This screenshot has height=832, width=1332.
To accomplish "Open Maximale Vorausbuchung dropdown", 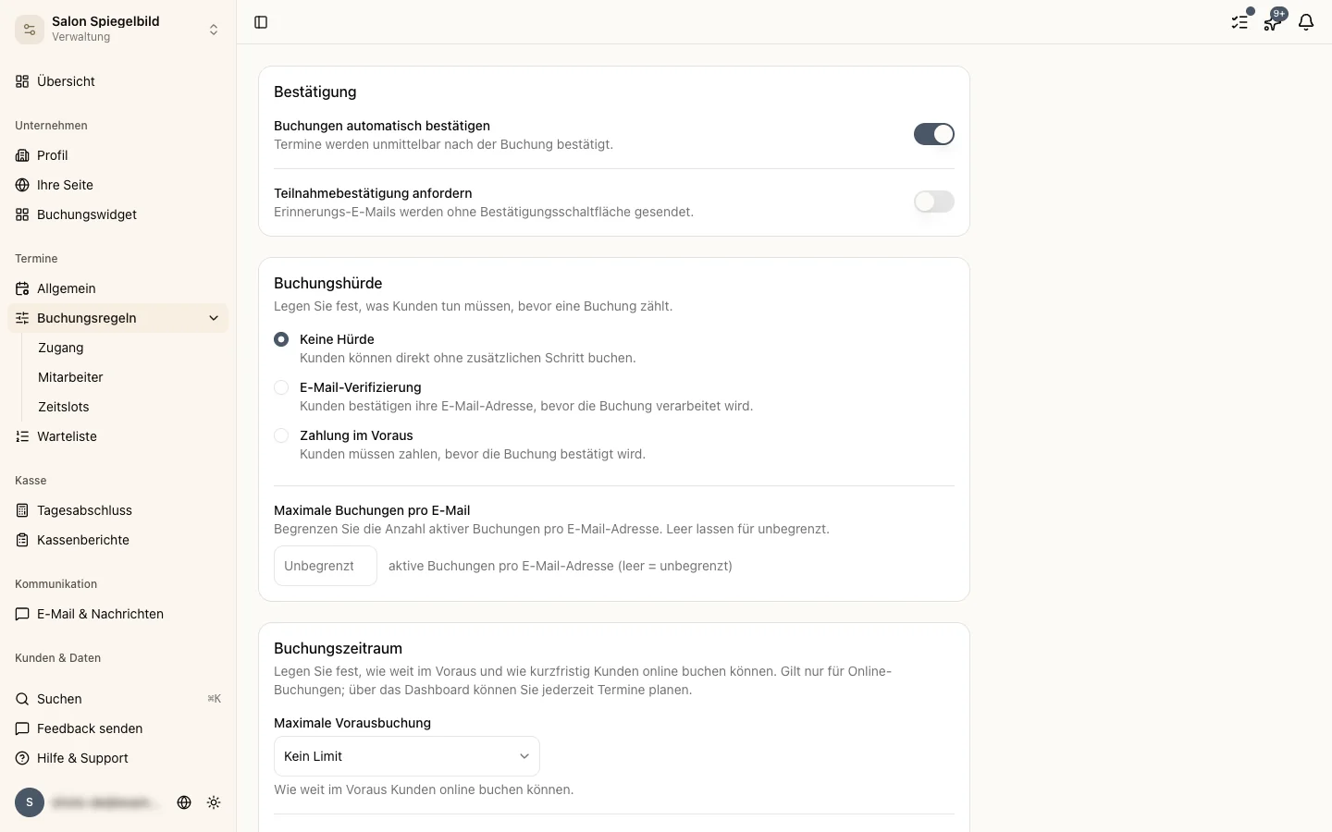I will point(407,756).
